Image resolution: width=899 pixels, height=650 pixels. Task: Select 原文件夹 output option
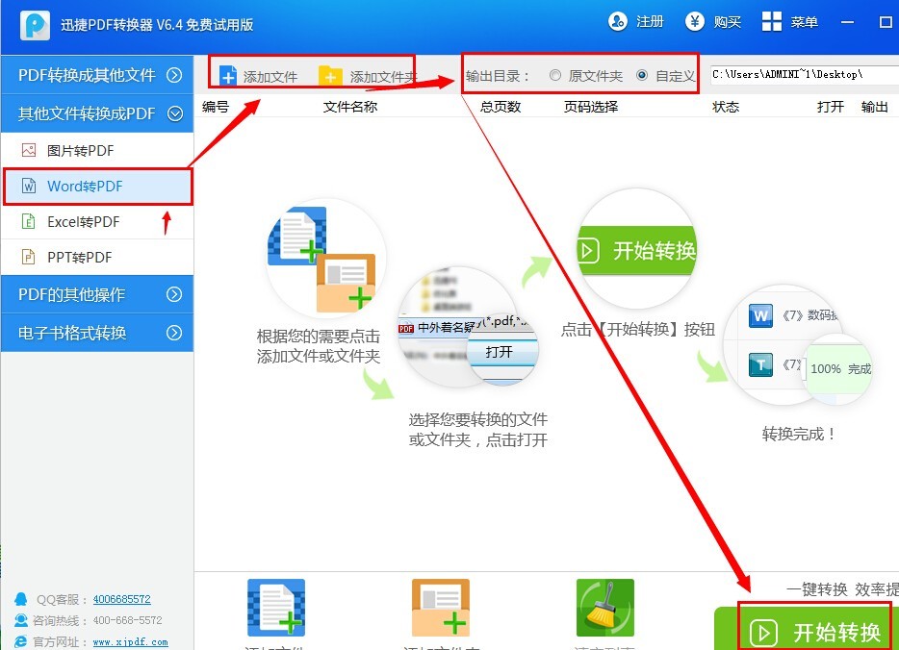(586, 76)
